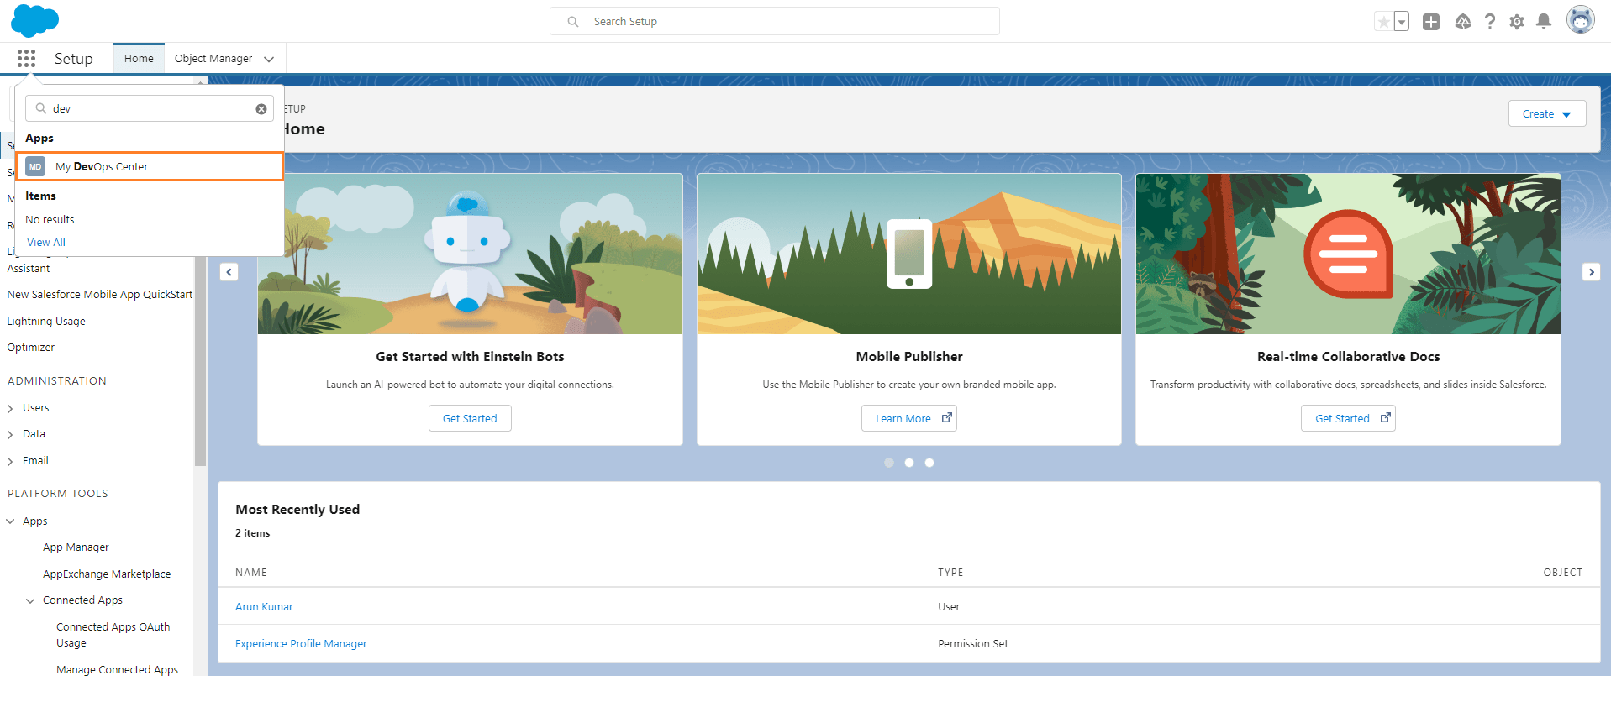The height and width of the screenshot is (702, 1611).
Task: Open the Trailhead guidance icon
Action: 1463,22
